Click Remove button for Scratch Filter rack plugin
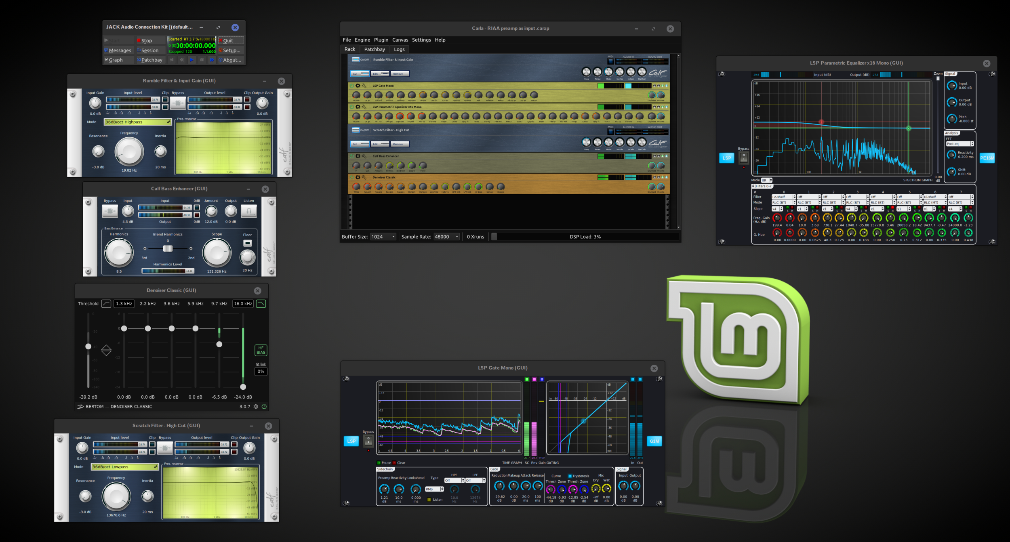The width and height of the screenshot is (1010, 542). (400, 144)
